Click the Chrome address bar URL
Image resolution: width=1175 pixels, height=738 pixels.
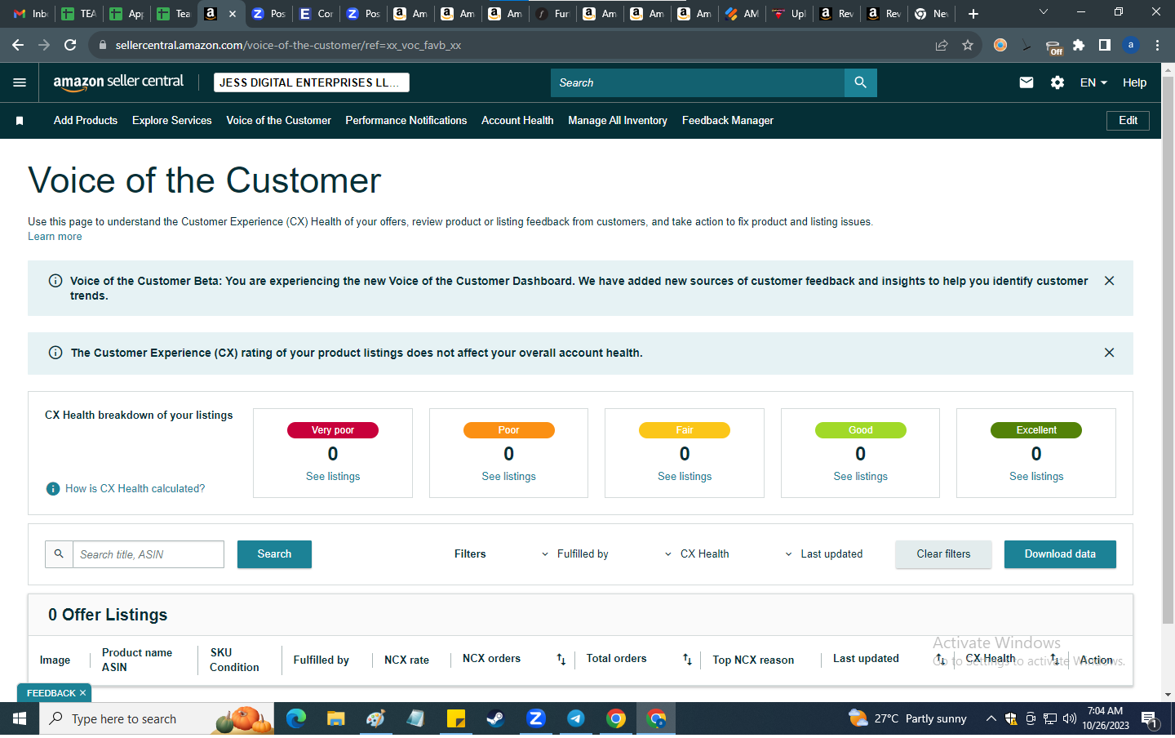tap(288, 45)
